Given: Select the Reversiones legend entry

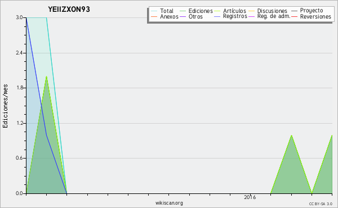Looking at the screenshot, I should [x=312, y=16].
